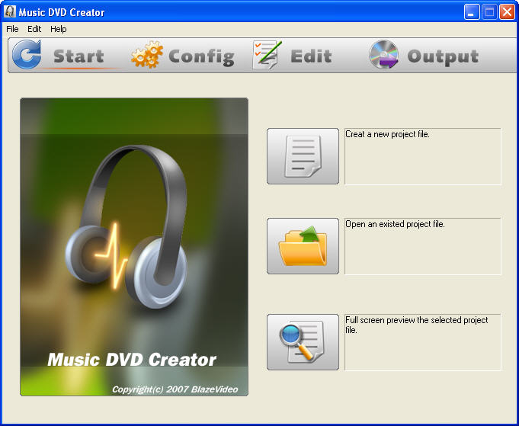Launch full screen preview magnifier button
The height and width of the screenshot is (426, 519).
click(x=303, y=342)
